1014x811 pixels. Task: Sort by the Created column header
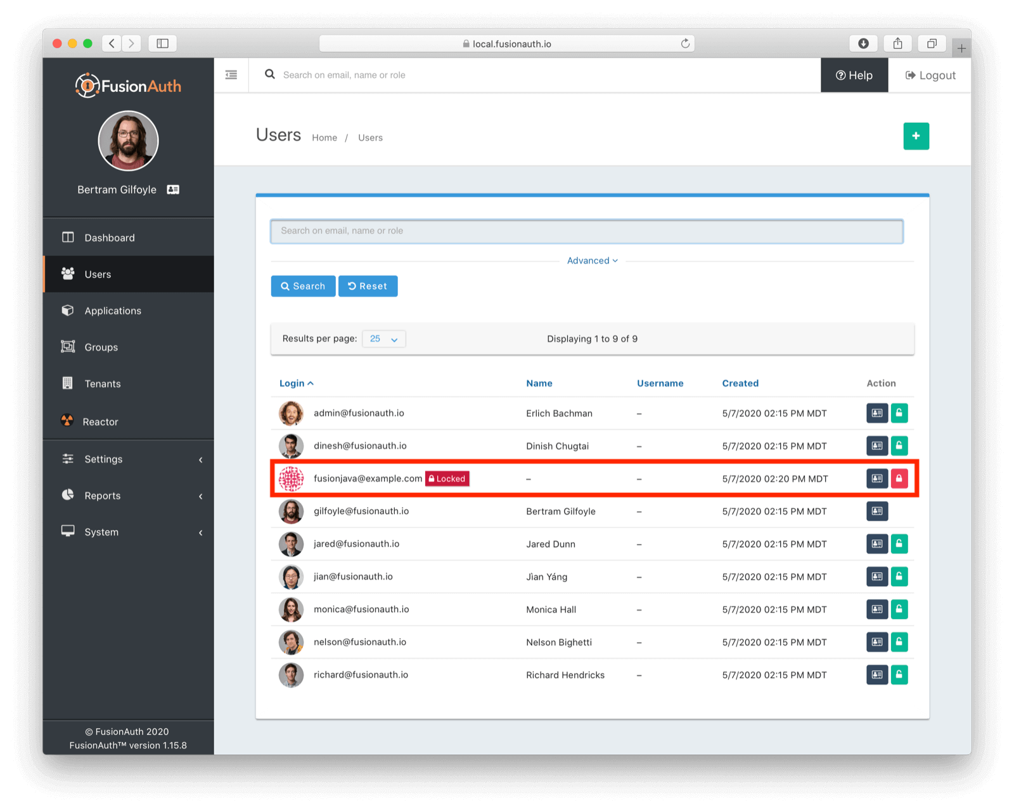[x=740, y=383]
